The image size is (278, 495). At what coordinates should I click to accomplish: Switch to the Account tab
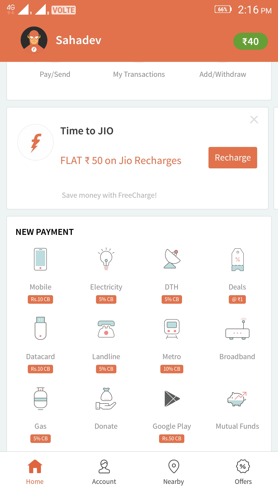click(x=104, y=472)
